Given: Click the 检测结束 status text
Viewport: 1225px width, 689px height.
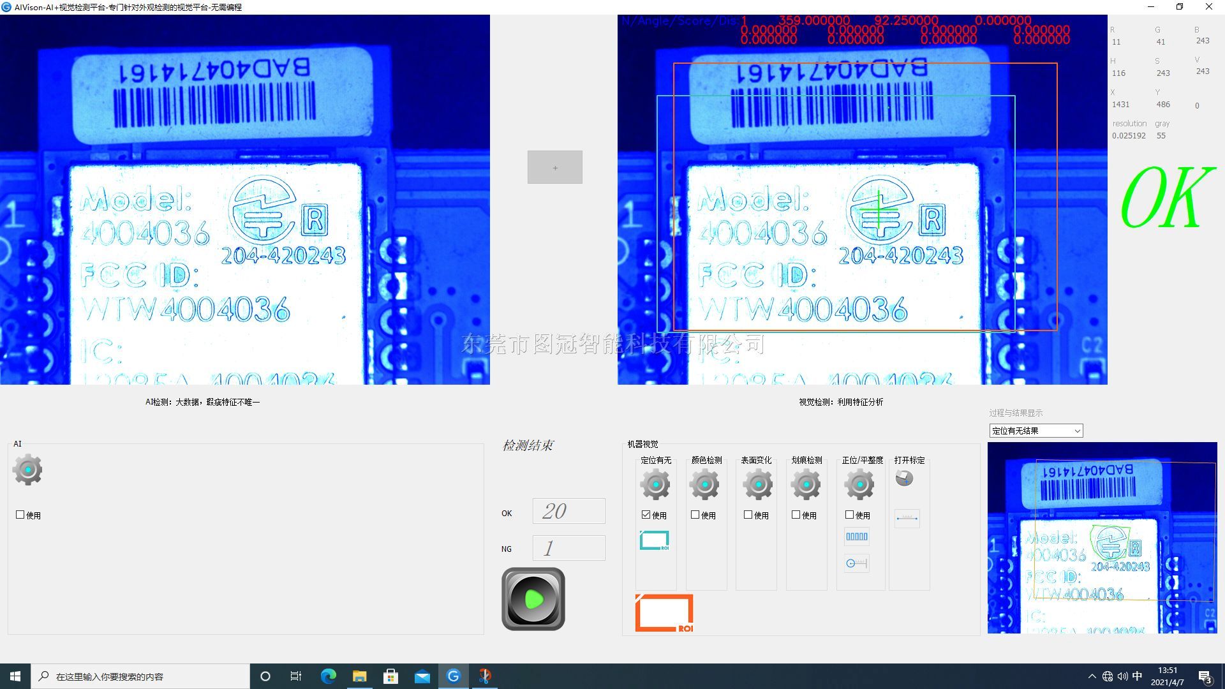Looking at the screenshot, I should (x=528, y=445).
